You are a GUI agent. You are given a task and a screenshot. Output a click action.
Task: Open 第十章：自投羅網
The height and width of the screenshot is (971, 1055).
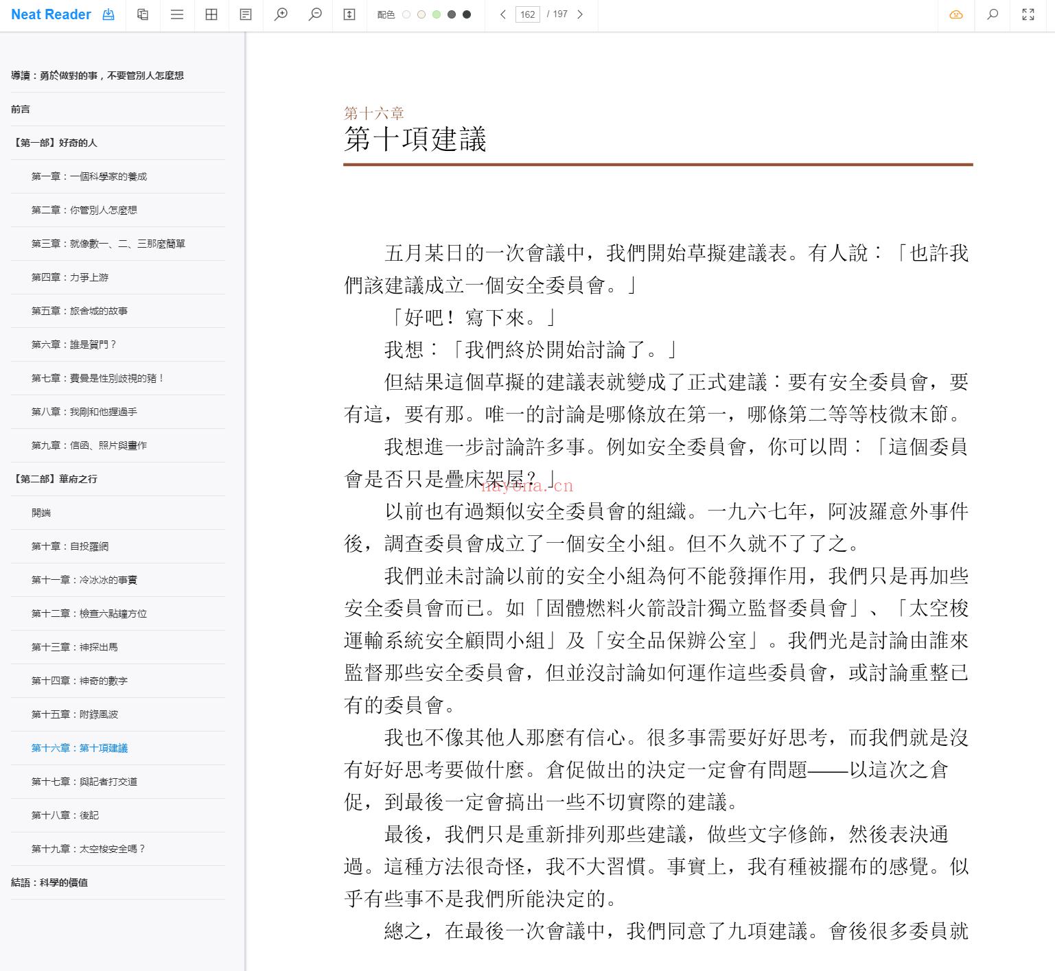click(x=70, y=546)
